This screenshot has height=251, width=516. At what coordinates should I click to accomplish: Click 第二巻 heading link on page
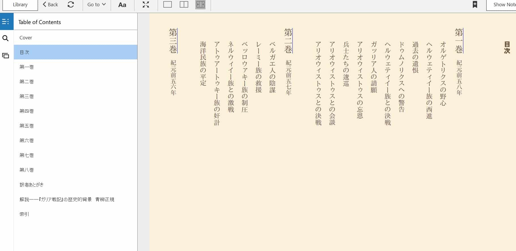tap(288, 41)
